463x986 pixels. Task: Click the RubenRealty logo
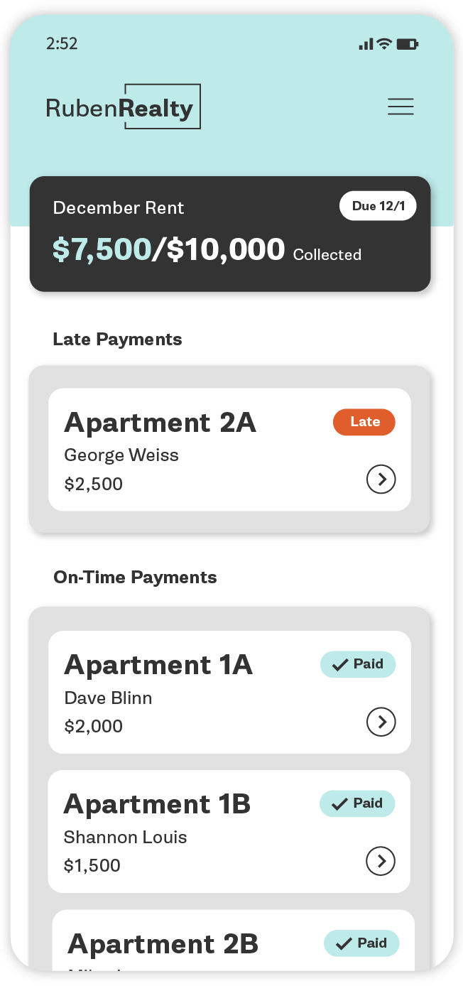[x=122, y=106]
